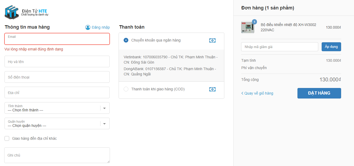Click the Điện Tử HTE logo
Image resolution: width=354 pixels, height=166 pixels.
pos(26,12)
